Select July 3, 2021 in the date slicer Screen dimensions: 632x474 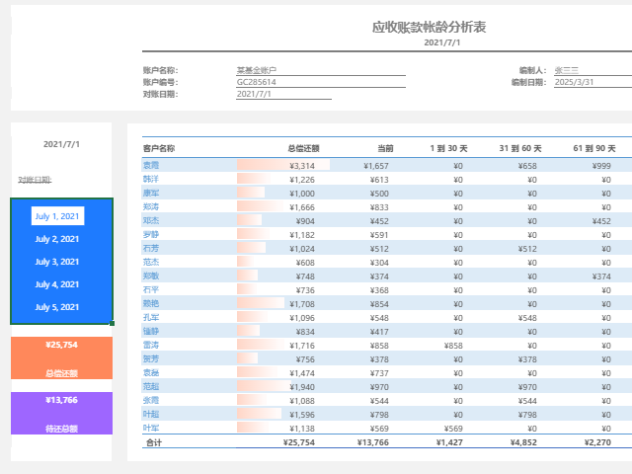pos(57,262)
